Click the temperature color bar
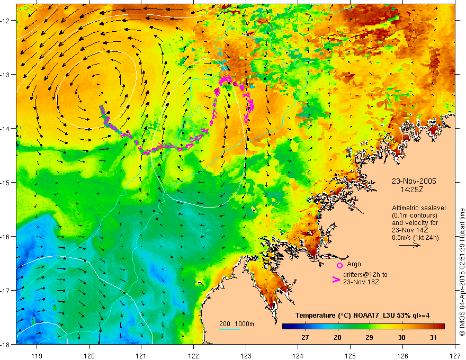Screen dimensions: 466x360 (363, 327)
